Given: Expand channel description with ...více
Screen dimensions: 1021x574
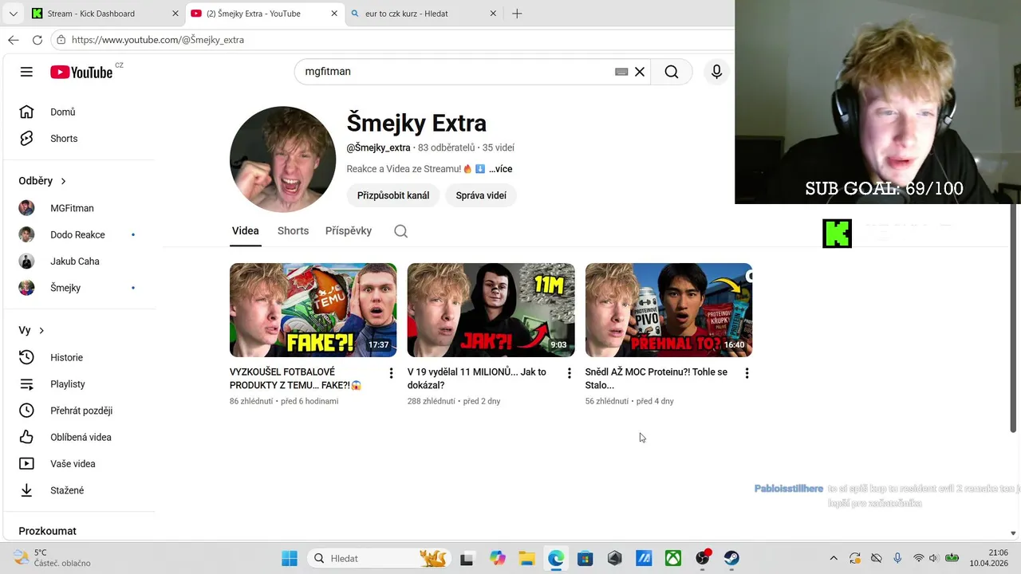Looking at the screenshot, I should (x=500, y=169).
